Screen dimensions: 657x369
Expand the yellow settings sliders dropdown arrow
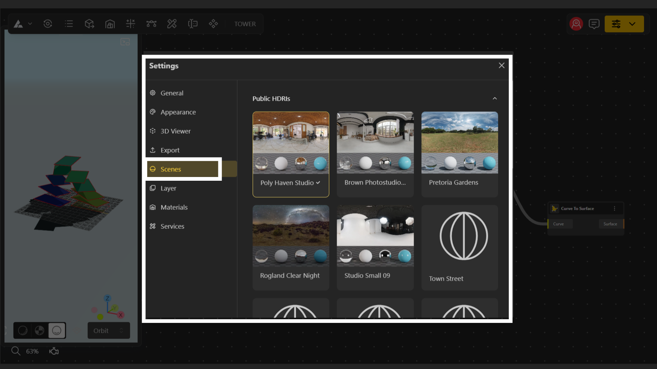point(632,24)
